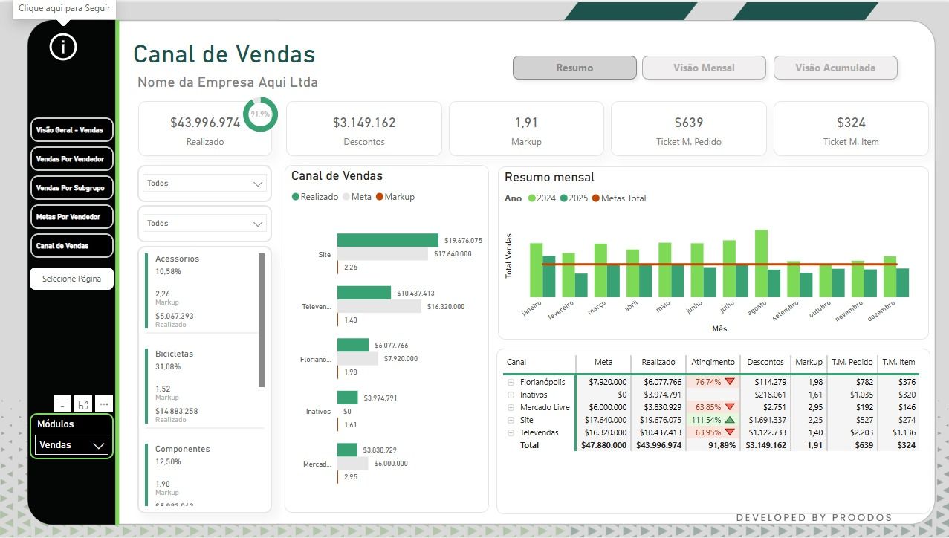Switch to the Resumo tab
Viewport: 949px width, 538px height.
(574, 68)
